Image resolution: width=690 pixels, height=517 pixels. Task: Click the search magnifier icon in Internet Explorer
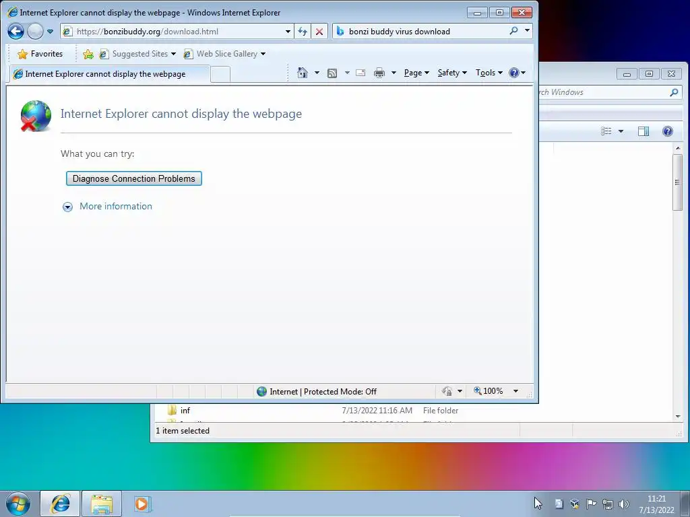pyautogui.click(x=513, y=31)
